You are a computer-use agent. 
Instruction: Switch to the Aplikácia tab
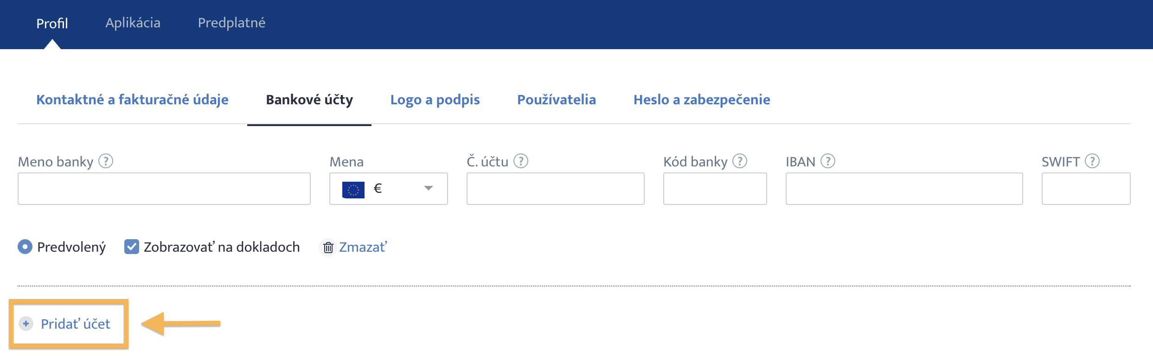133,23
